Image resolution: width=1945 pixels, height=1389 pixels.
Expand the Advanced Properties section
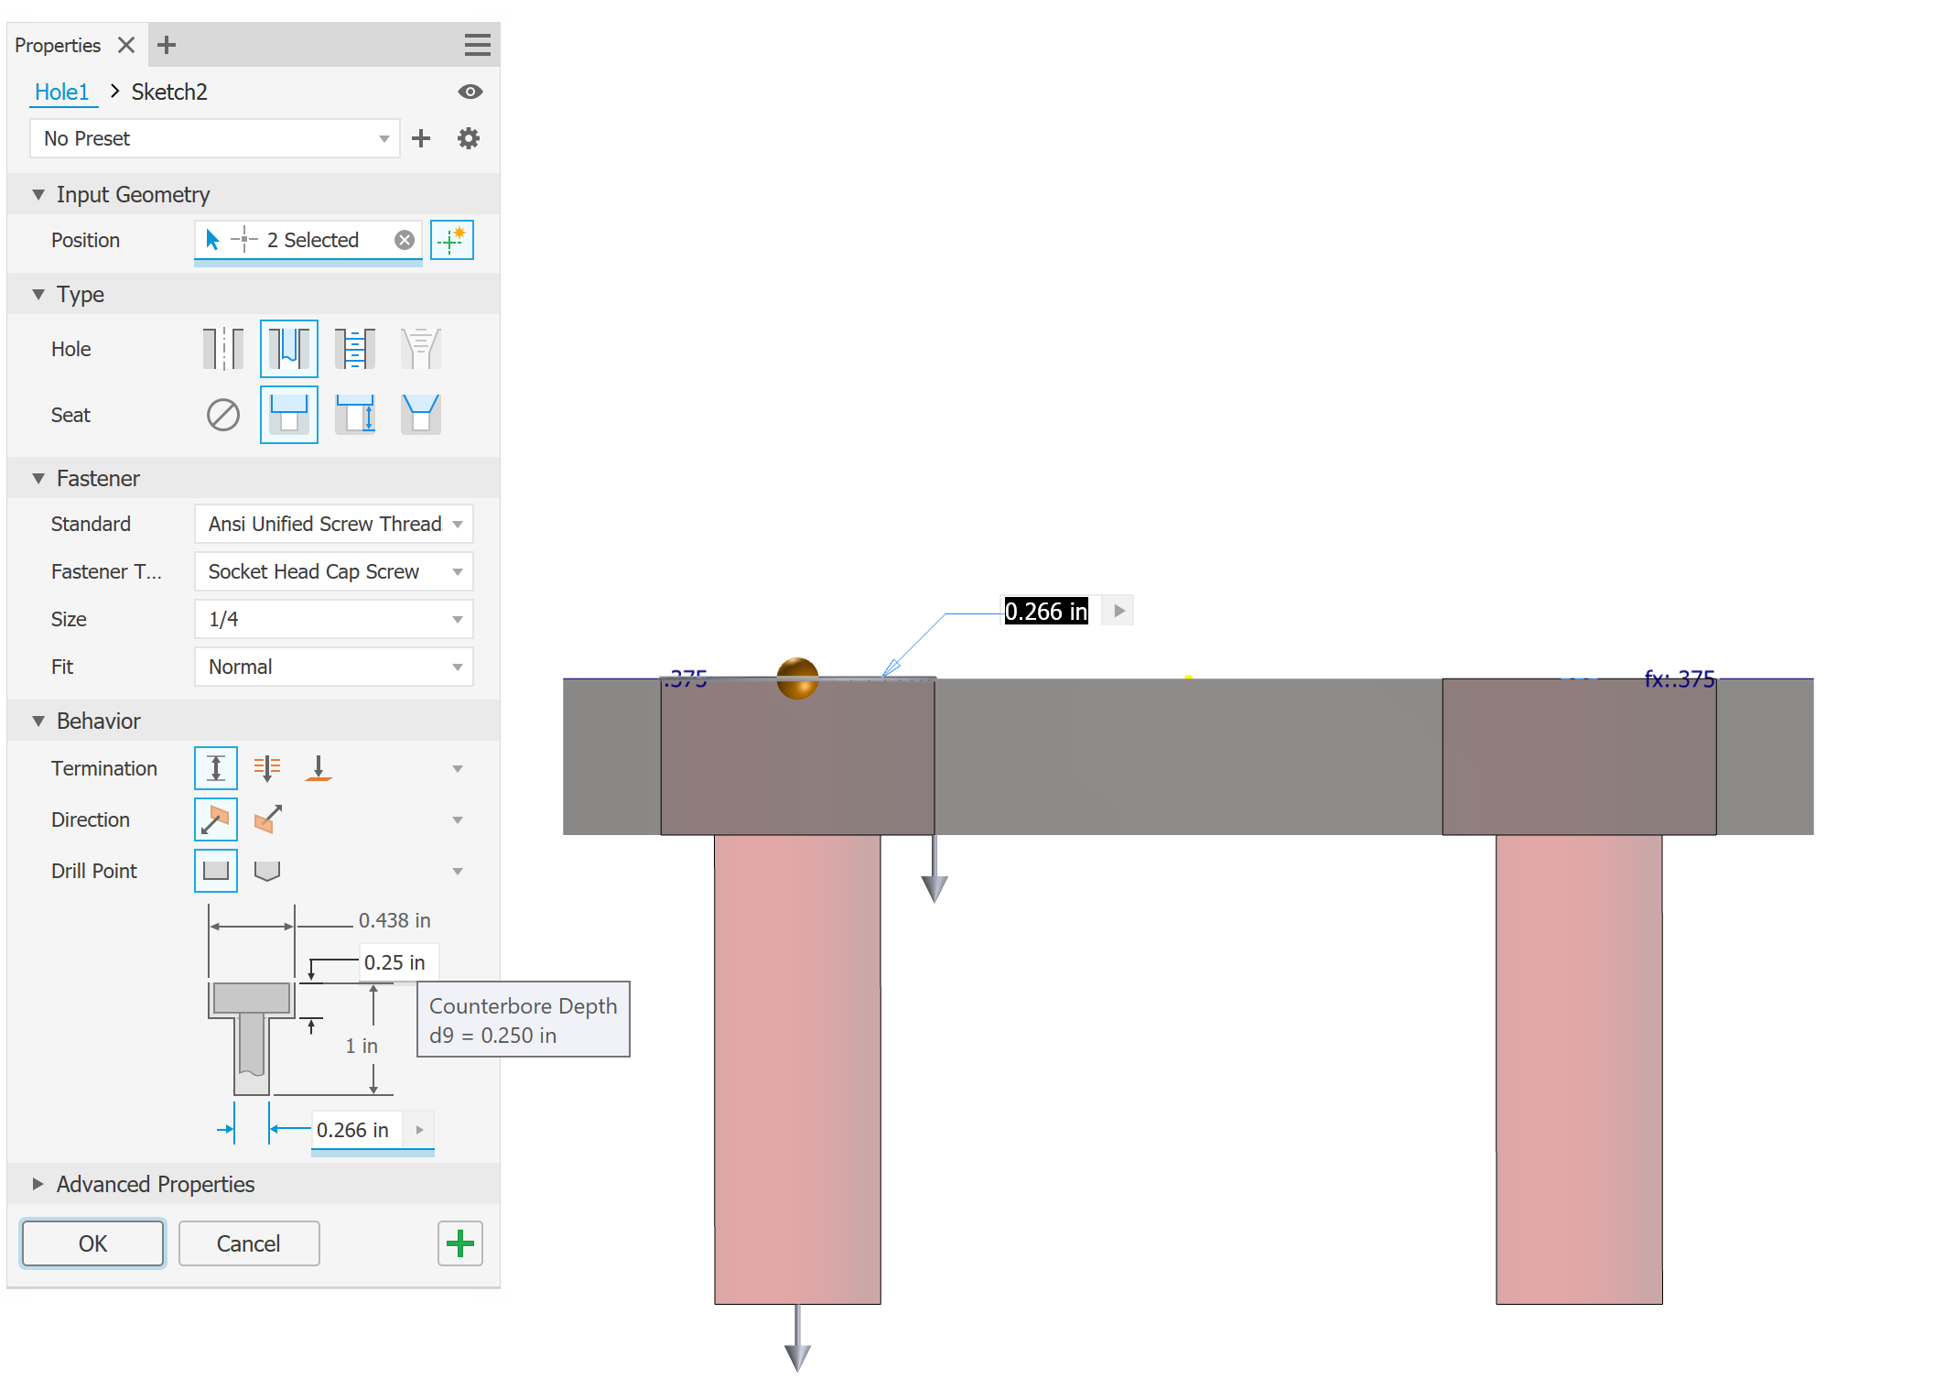(x=155, y=1184)
